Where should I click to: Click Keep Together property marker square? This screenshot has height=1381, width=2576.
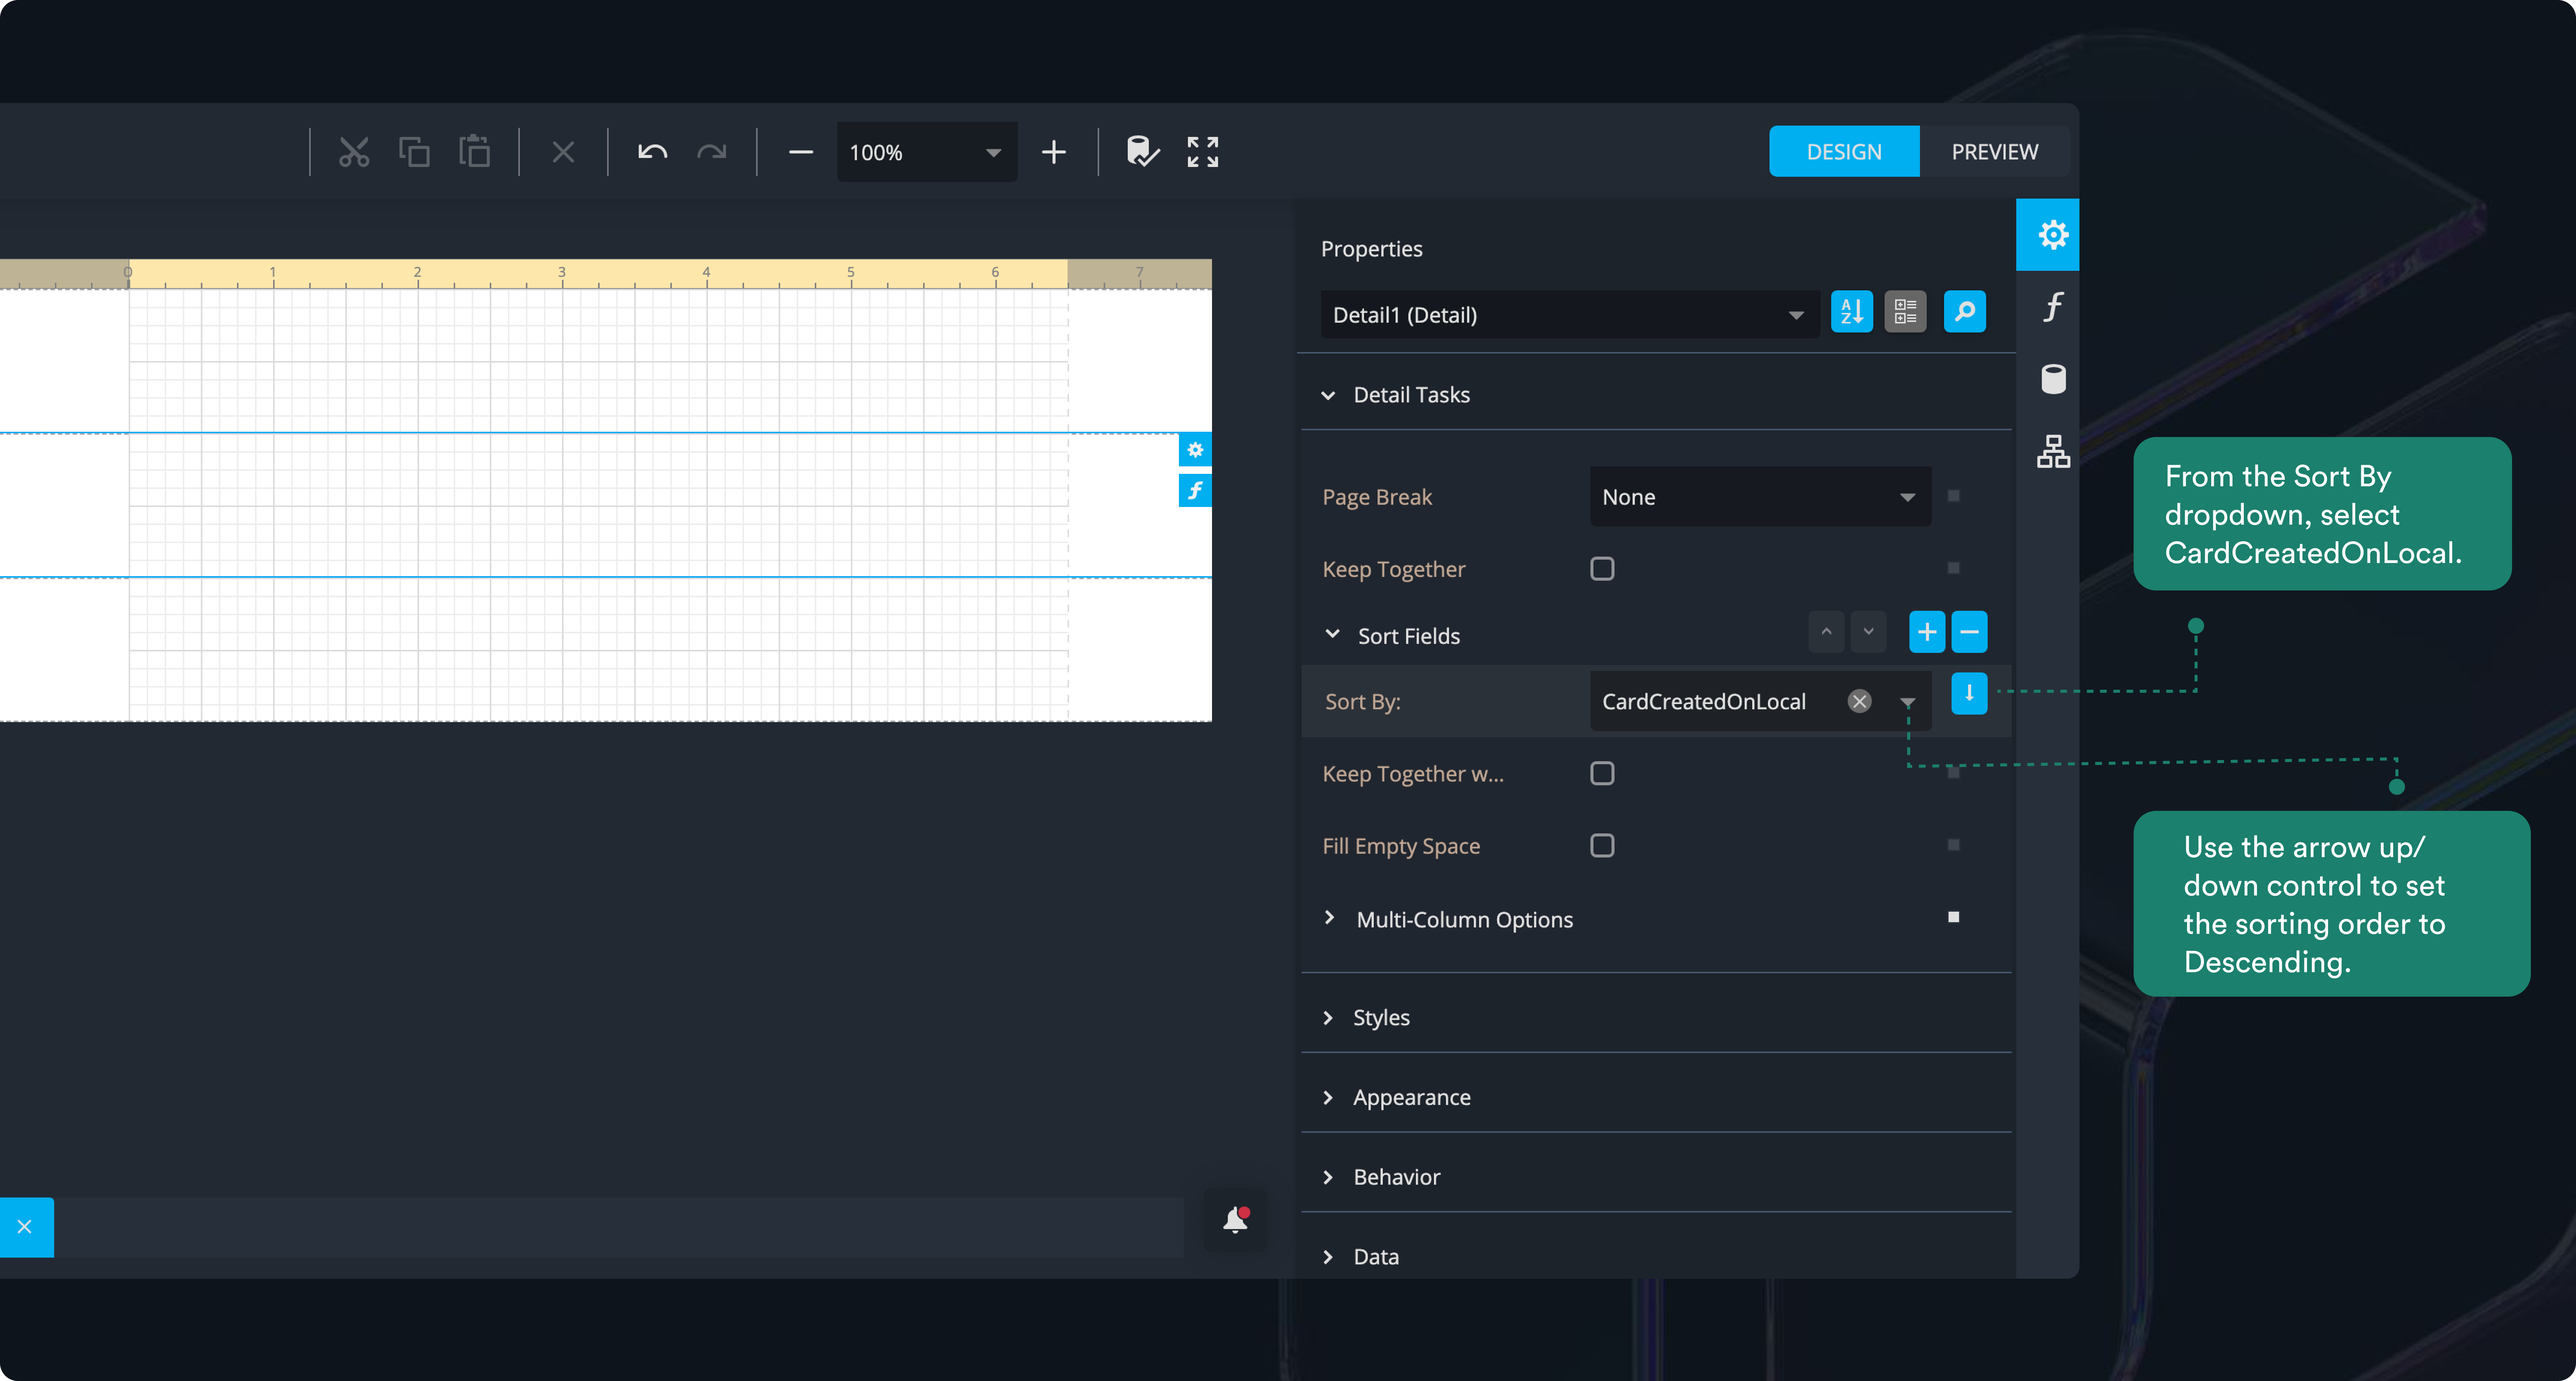point(1953,568)
